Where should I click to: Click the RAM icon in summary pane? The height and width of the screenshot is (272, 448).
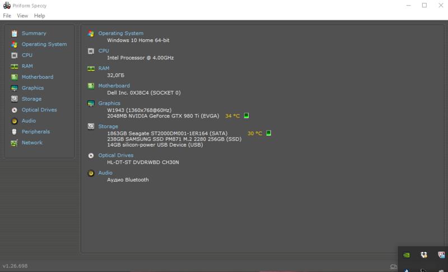[x=91, y=68]
